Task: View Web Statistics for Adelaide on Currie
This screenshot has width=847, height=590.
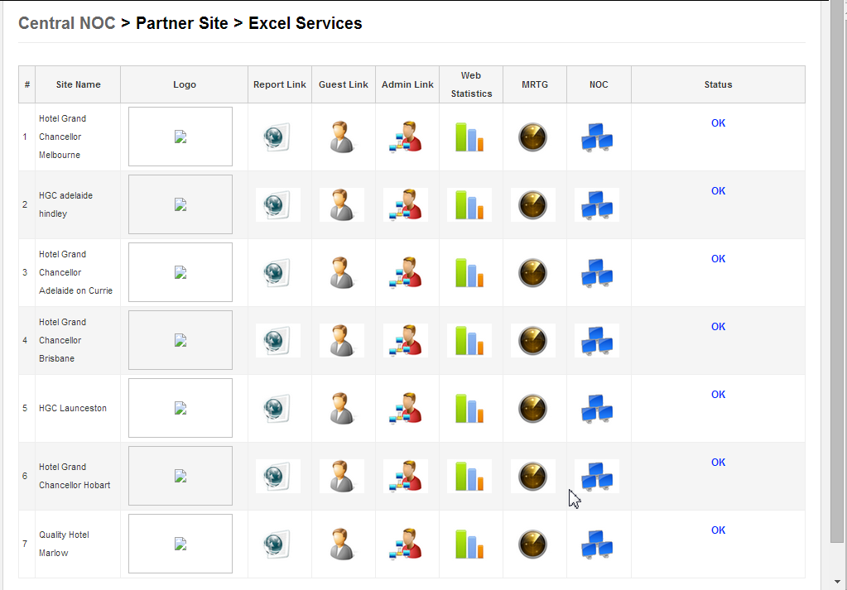Action: point(469,272)
